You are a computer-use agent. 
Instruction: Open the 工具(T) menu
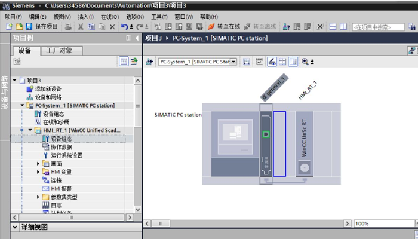point(159,17)
